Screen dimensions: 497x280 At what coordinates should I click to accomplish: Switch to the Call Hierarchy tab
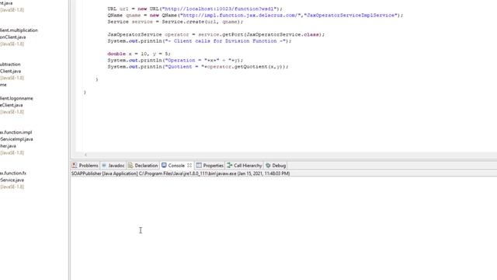248,166
